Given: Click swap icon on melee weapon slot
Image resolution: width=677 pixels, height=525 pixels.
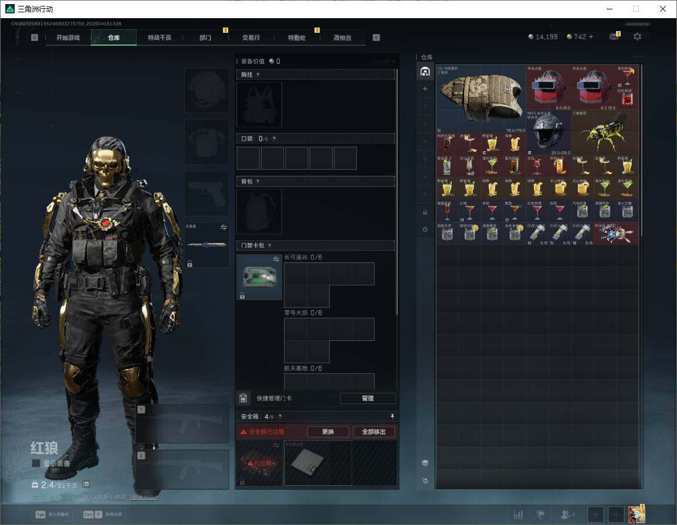Looking at the screenshot, I should [224, 227].
